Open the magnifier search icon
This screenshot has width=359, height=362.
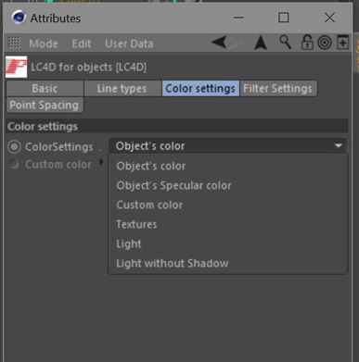pos(285,43)
